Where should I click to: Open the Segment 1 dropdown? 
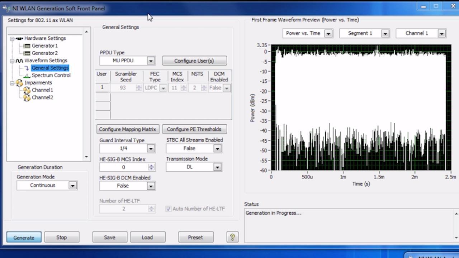pyautogui.click(x=385, y=33)
